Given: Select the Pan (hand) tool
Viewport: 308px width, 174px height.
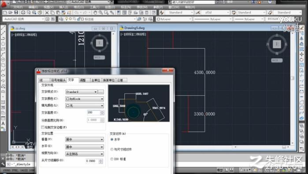Looking at the screenshot, I should click(95, 13).
